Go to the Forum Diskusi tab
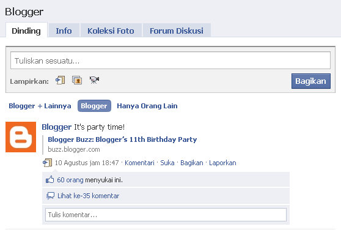This screenshot has width=341, height=230. pyautogui.click(x=177, y=31)
